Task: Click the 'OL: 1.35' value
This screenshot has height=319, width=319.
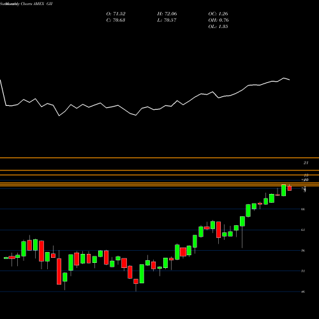Action: click(218, 27)
